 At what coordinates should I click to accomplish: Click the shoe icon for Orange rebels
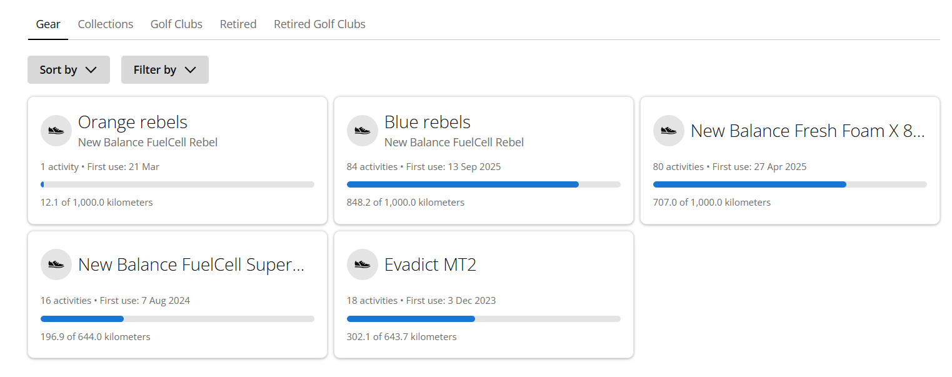click(x=56, y=131)
